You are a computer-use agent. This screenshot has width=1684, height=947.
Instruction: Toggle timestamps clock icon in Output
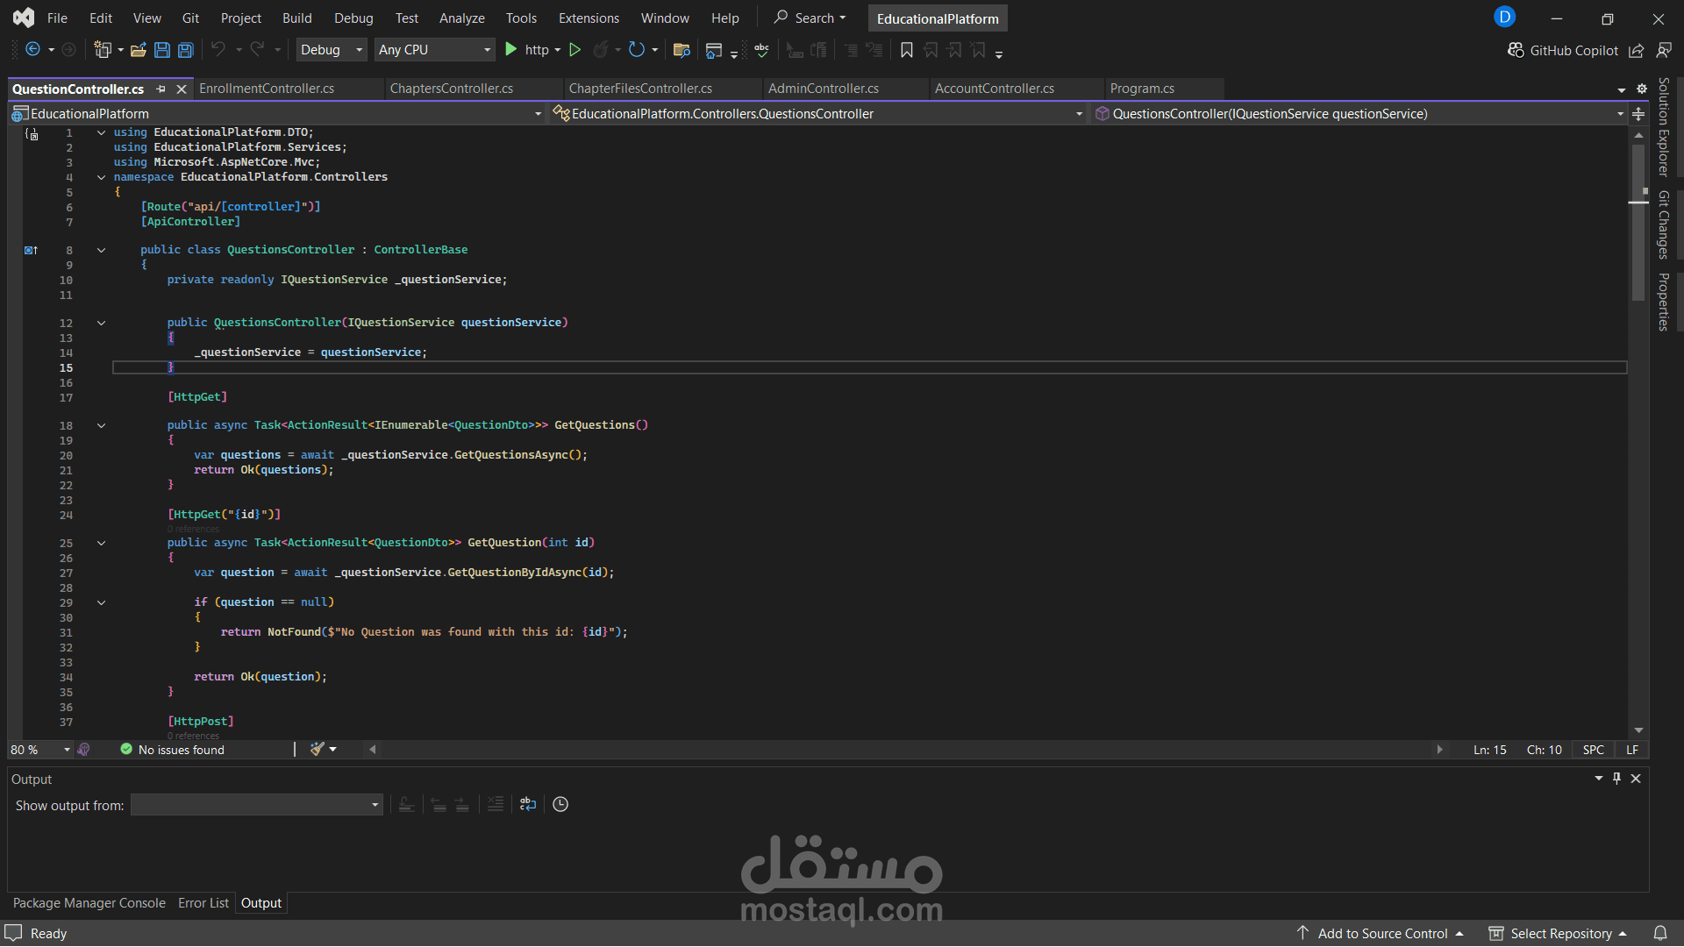(560, 804)
